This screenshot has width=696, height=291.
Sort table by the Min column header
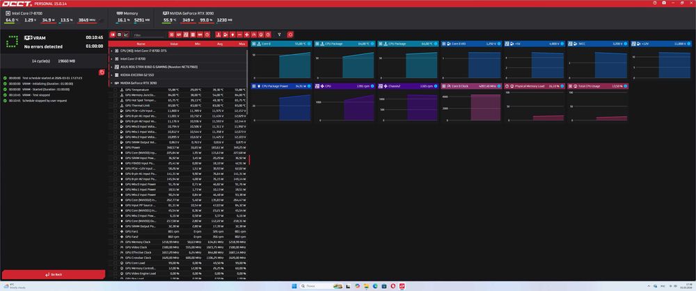pos(198,44)
